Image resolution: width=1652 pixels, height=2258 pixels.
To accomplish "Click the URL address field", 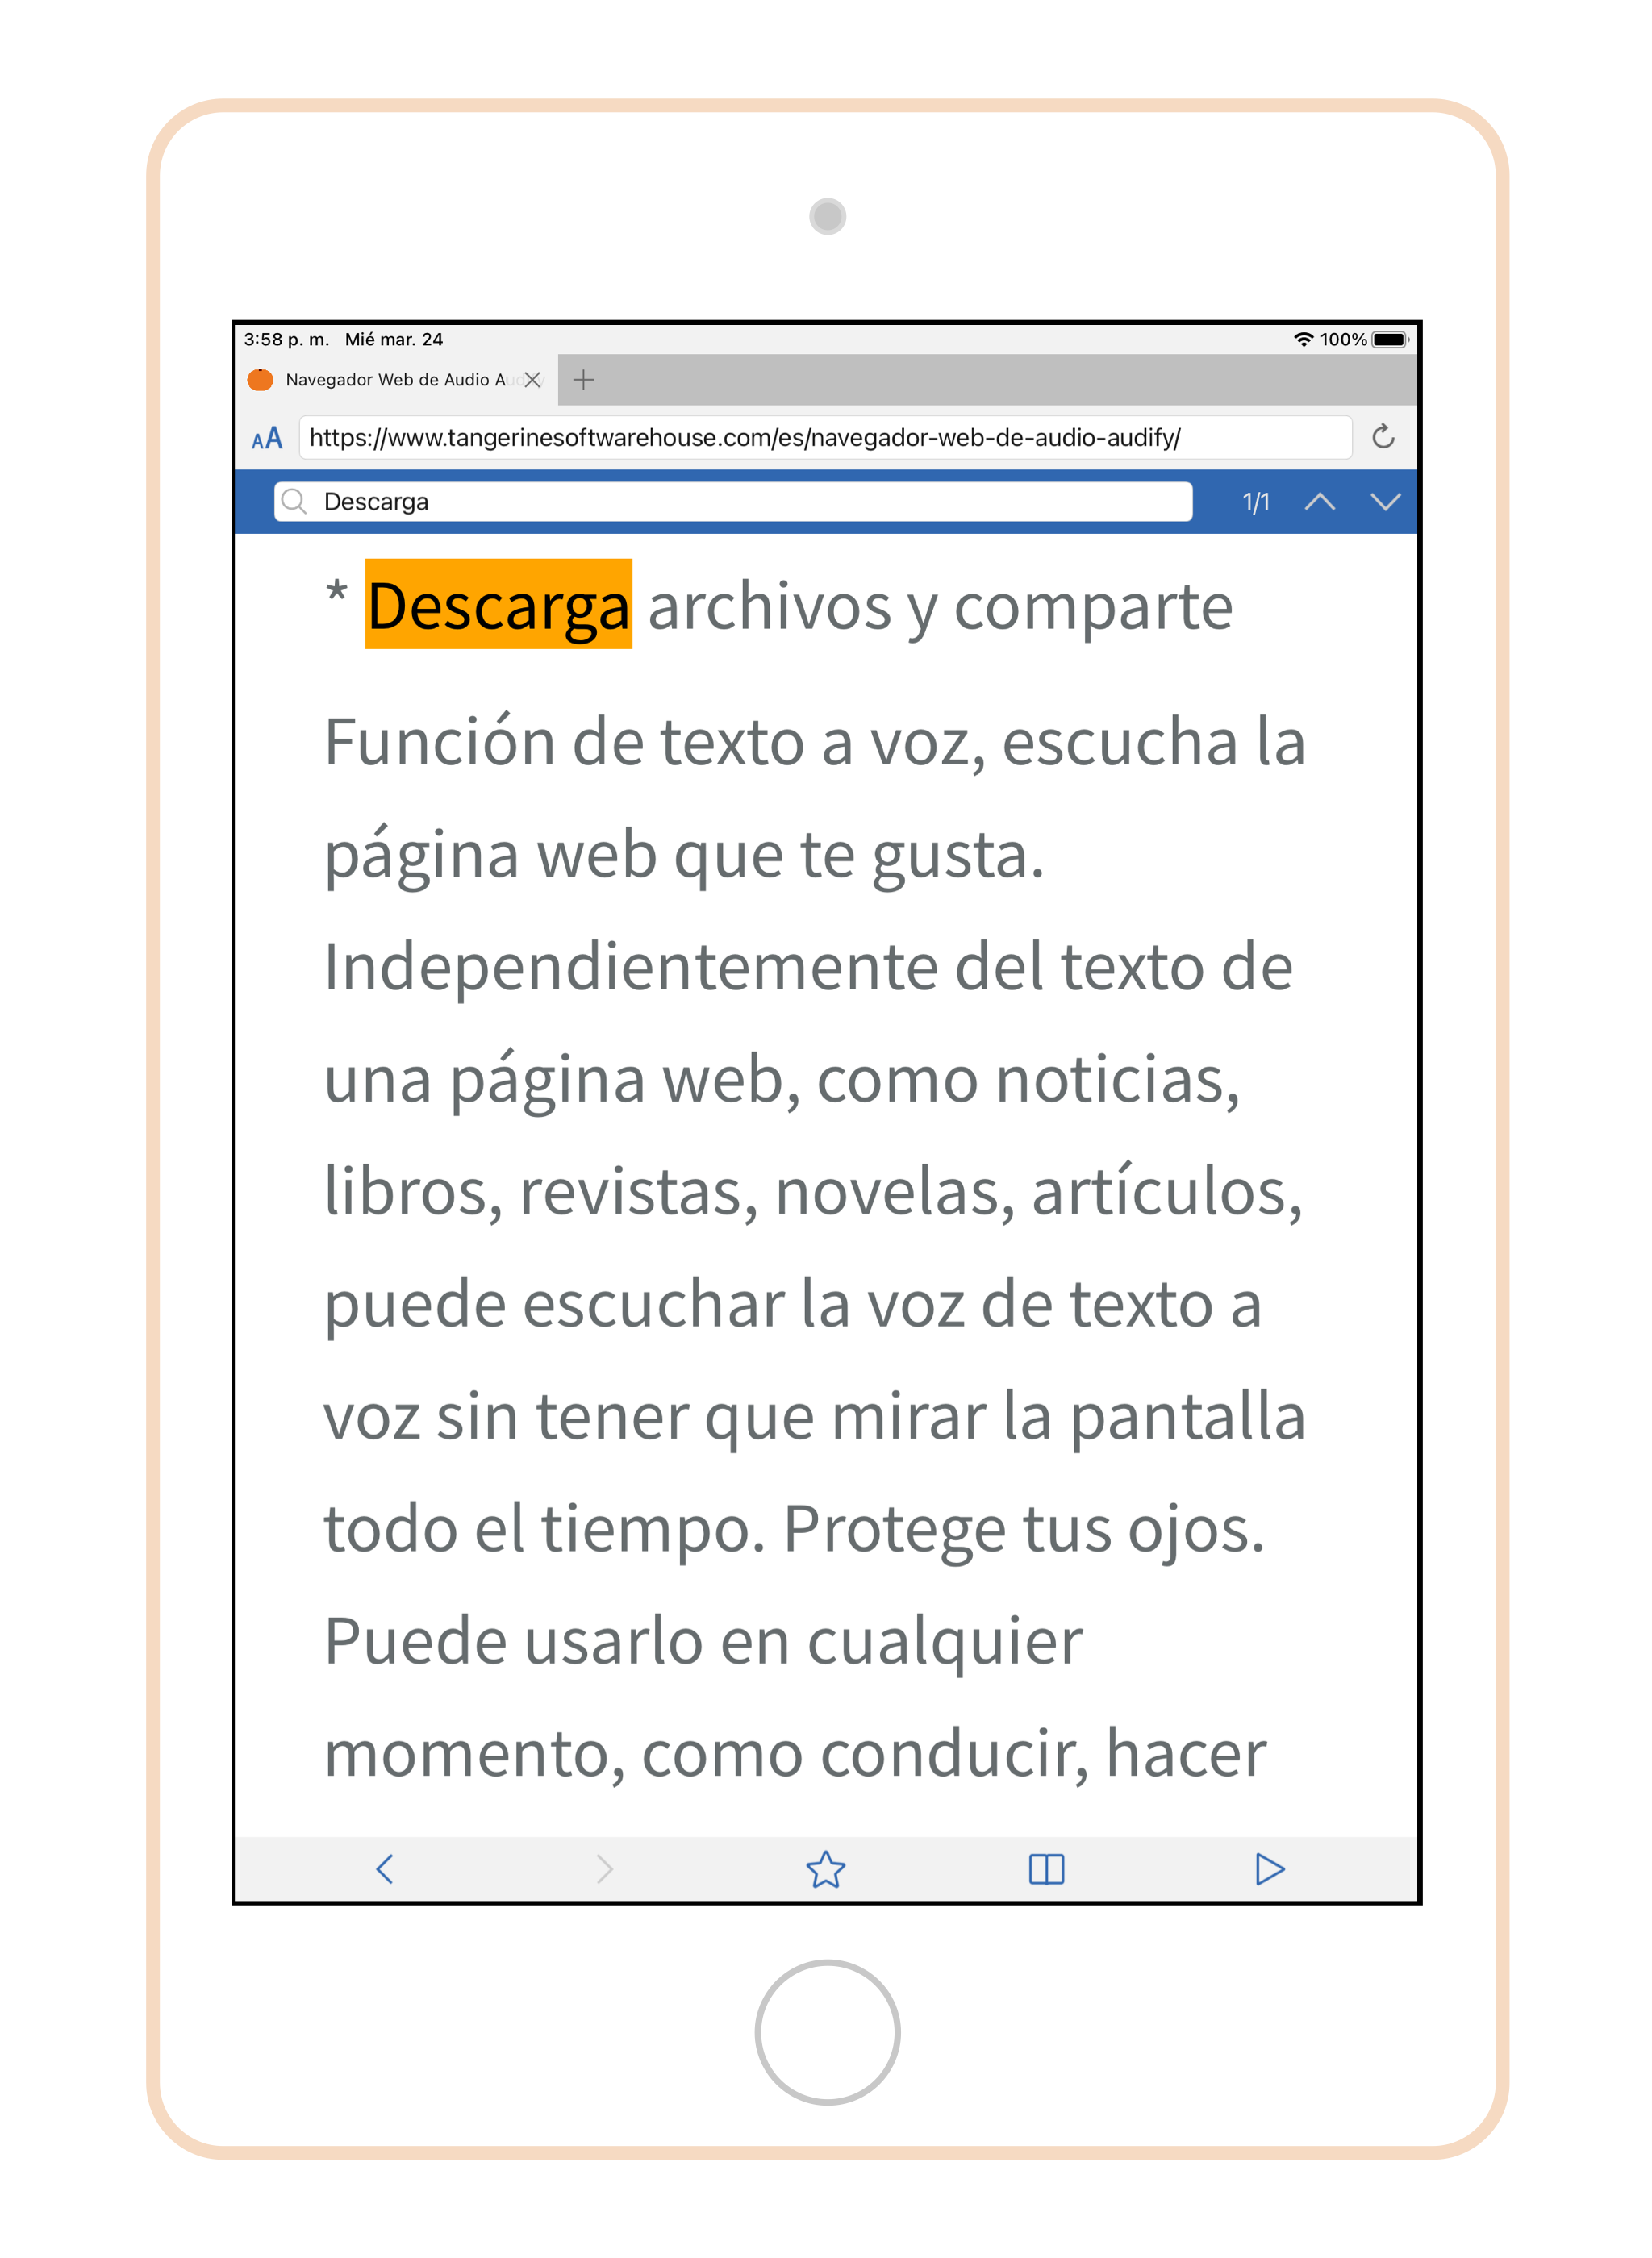I will tap(825, 438).
